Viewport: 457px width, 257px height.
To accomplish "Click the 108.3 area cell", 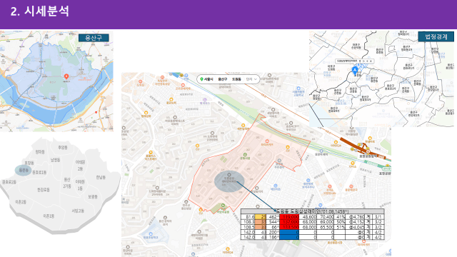I will 248,222.
